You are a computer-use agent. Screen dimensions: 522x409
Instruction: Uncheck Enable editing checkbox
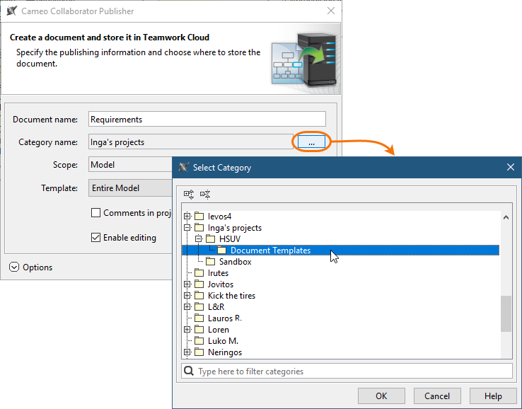click(95, 238)
